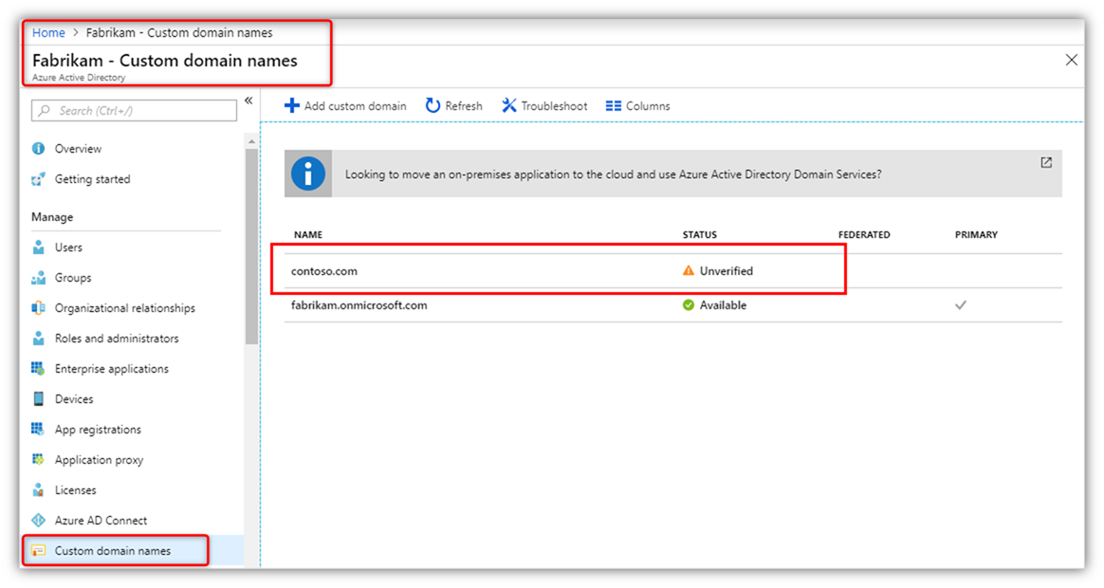Image resolution: width=1104 pixels, height=588 pixels.
Task: Open the fabrikam.onmicrosoft.com domain row
Action: [673, 305]
